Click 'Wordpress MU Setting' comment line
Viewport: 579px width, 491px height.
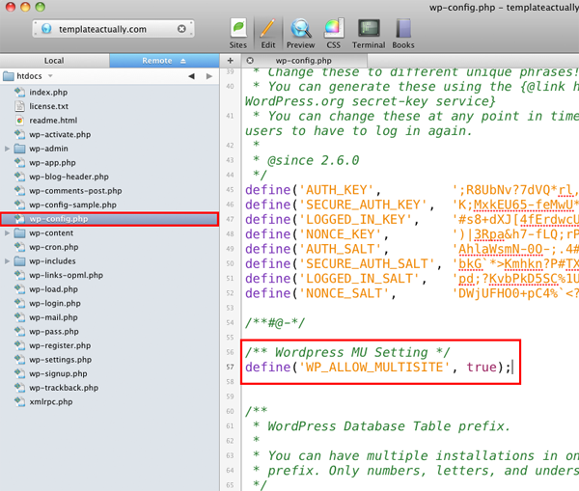(x=347, y=352)
